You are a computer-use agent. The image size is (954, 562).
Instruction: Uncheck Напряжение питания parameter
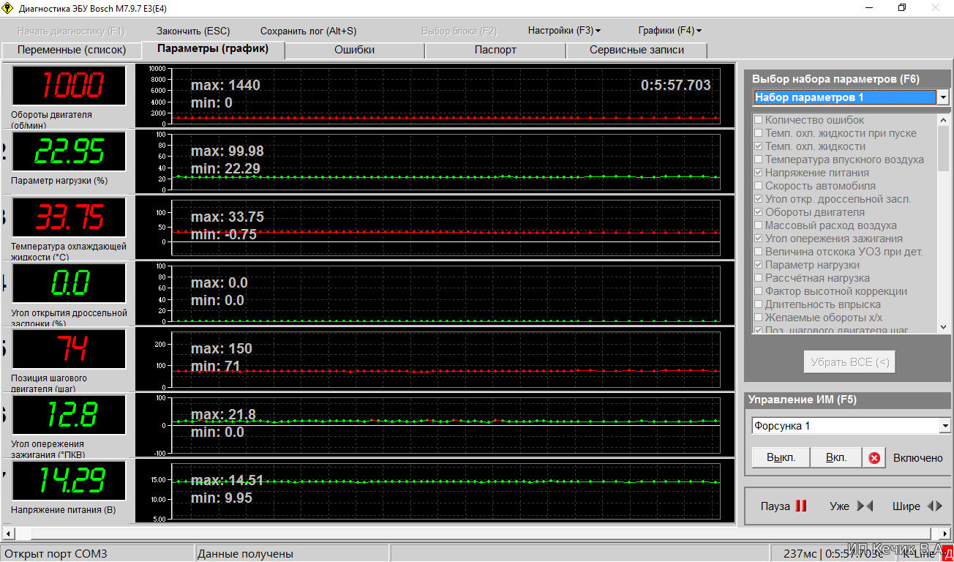(759, 173)
